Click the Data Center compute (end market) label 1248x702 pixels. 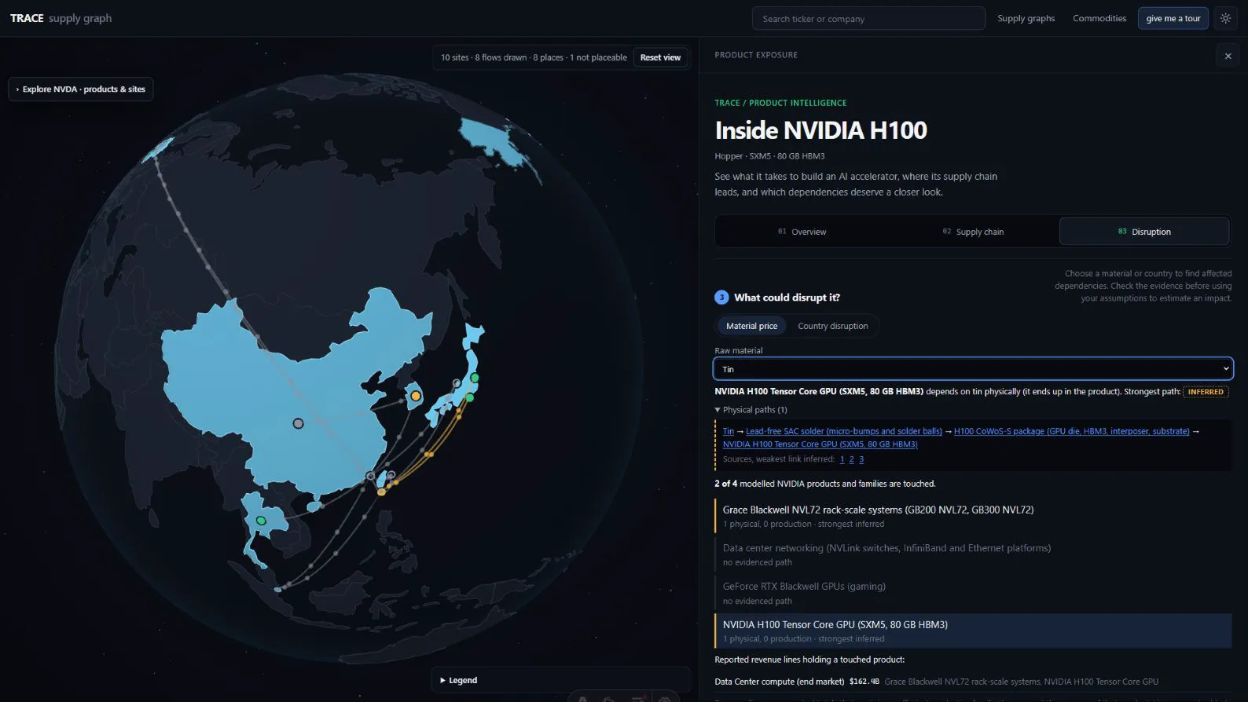coord(779,682)
